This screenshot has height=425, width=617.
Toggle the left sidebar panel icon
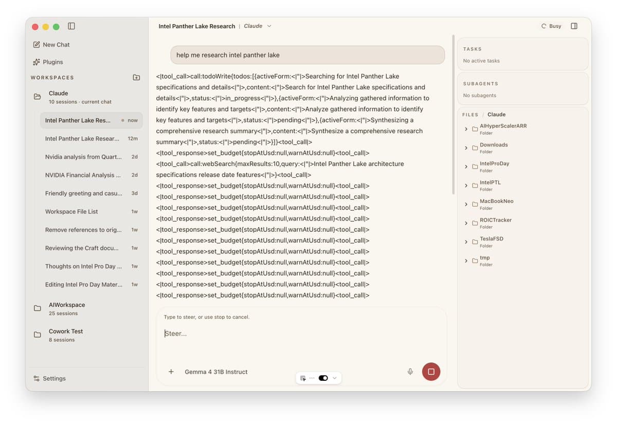71,26
